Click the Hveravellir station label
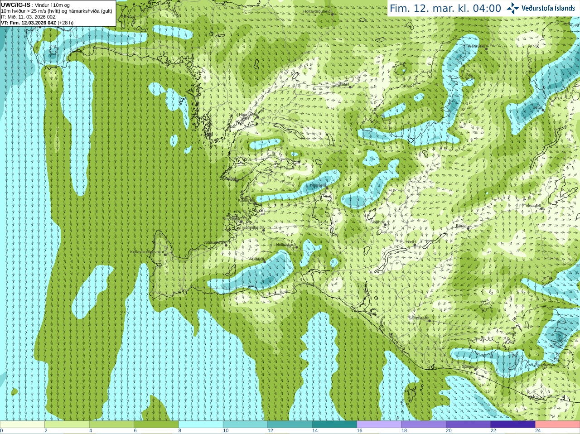This screenshot has height=434, width=580. (x=476, y=46)
